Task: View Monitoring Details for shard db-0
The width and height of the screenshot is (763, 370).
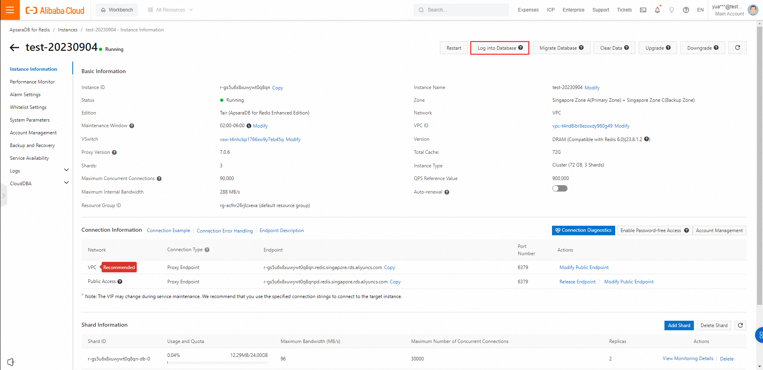Action: [x=688, y=358]
